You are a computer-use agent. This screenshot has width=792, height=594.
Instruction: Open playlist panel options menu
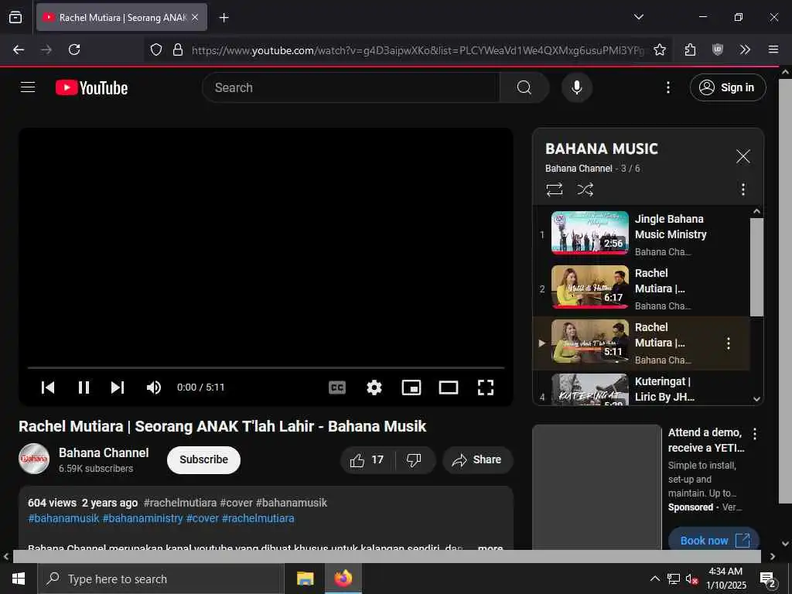point(742,189)
